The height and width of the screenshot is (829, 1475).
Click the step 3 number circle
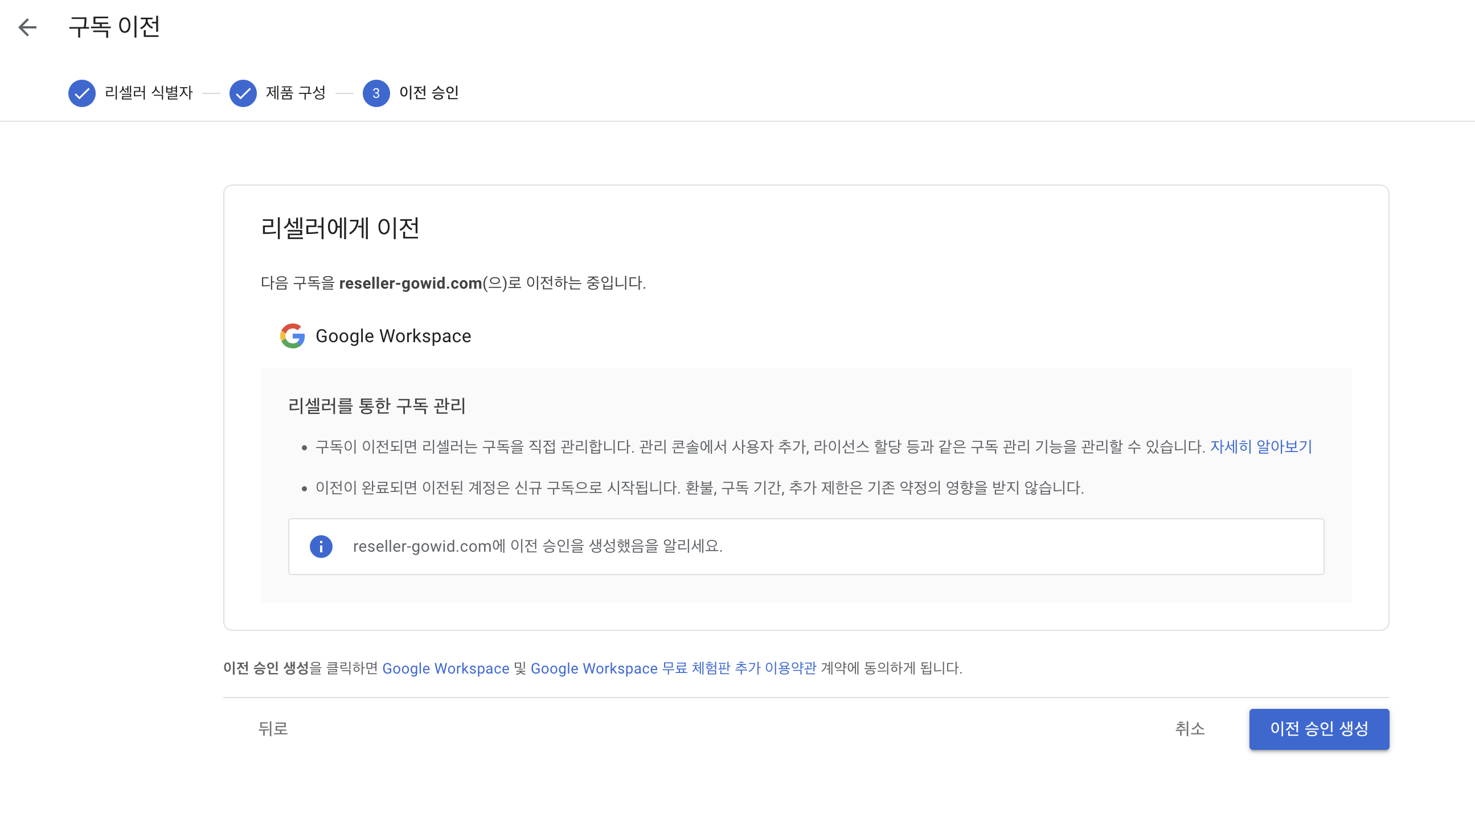tap(376, 93)
